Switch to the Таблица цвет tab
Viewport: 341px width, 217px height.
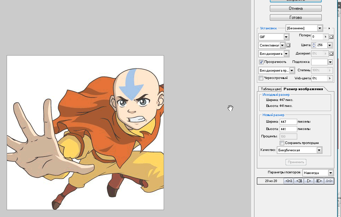click(270, 89)
